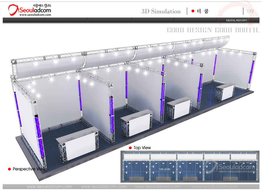Viewport: 262px width, 190px height.
Task: Click the red dot beside 더 콤
Action: tap(193, 11)
